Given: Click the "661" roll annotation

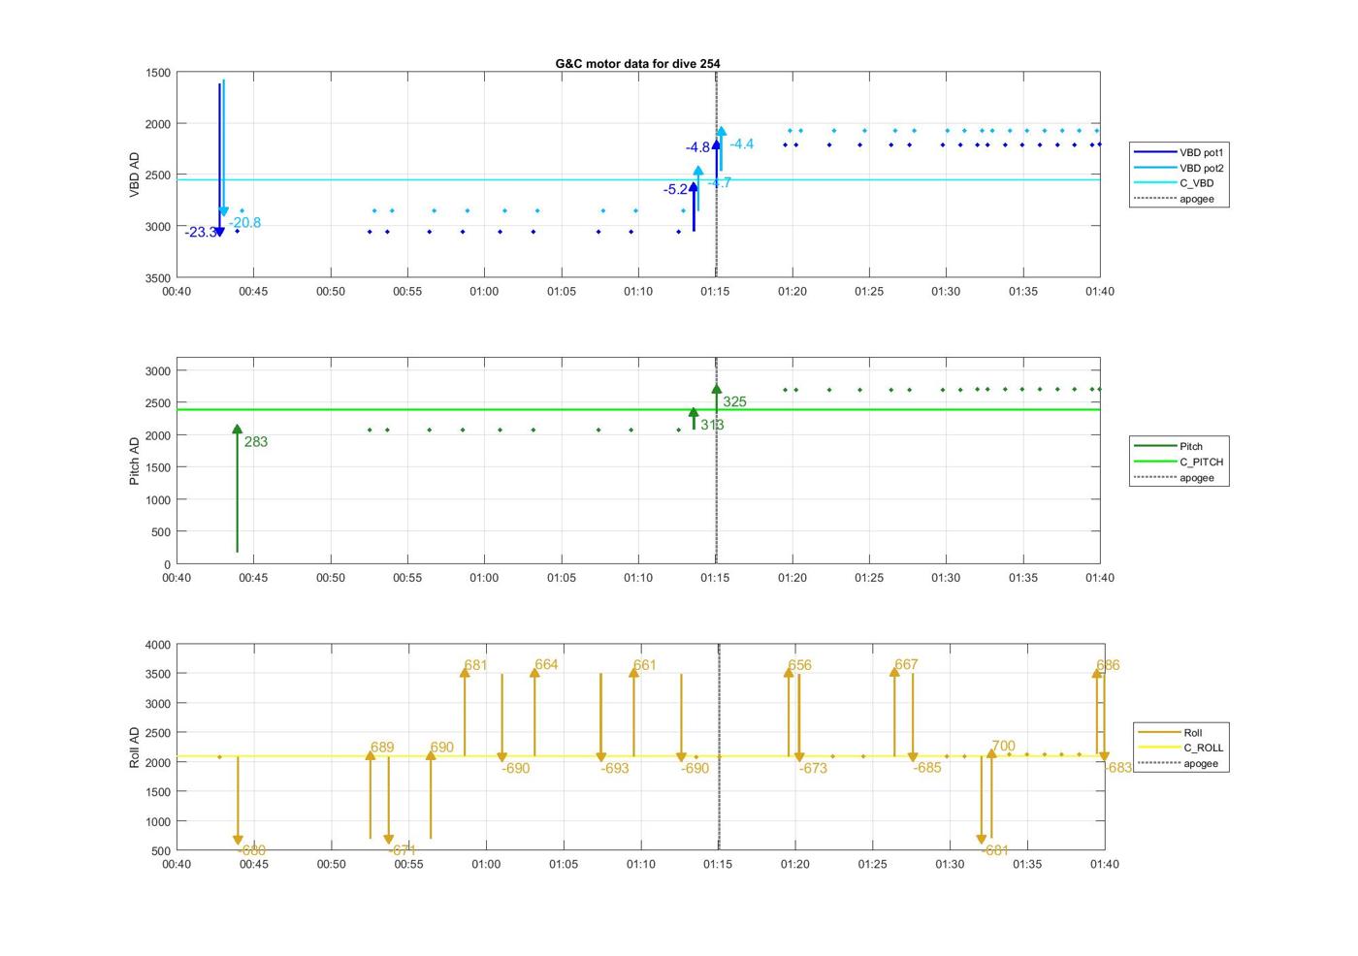Looking at the screenshot, I should [x=644, y=665].
